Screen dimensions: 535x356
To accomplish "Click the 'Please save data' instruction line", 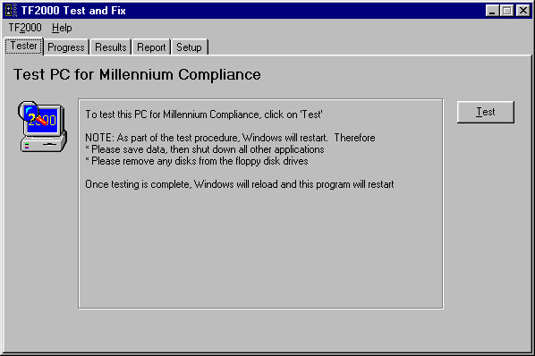I will [x=204, y=149].
